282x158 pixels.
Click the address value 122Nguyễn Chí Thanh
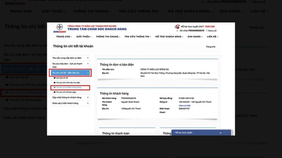tap(131, 109)
